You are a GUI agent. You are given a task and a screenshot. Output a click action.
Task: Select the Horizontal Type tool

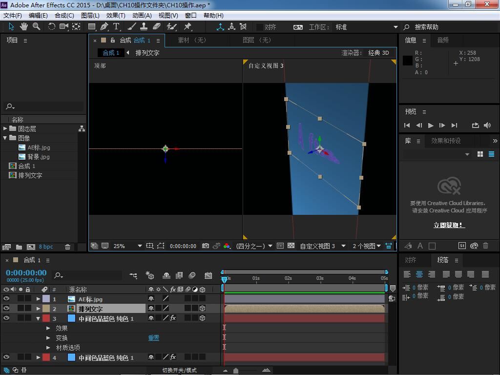coord(116,27)
